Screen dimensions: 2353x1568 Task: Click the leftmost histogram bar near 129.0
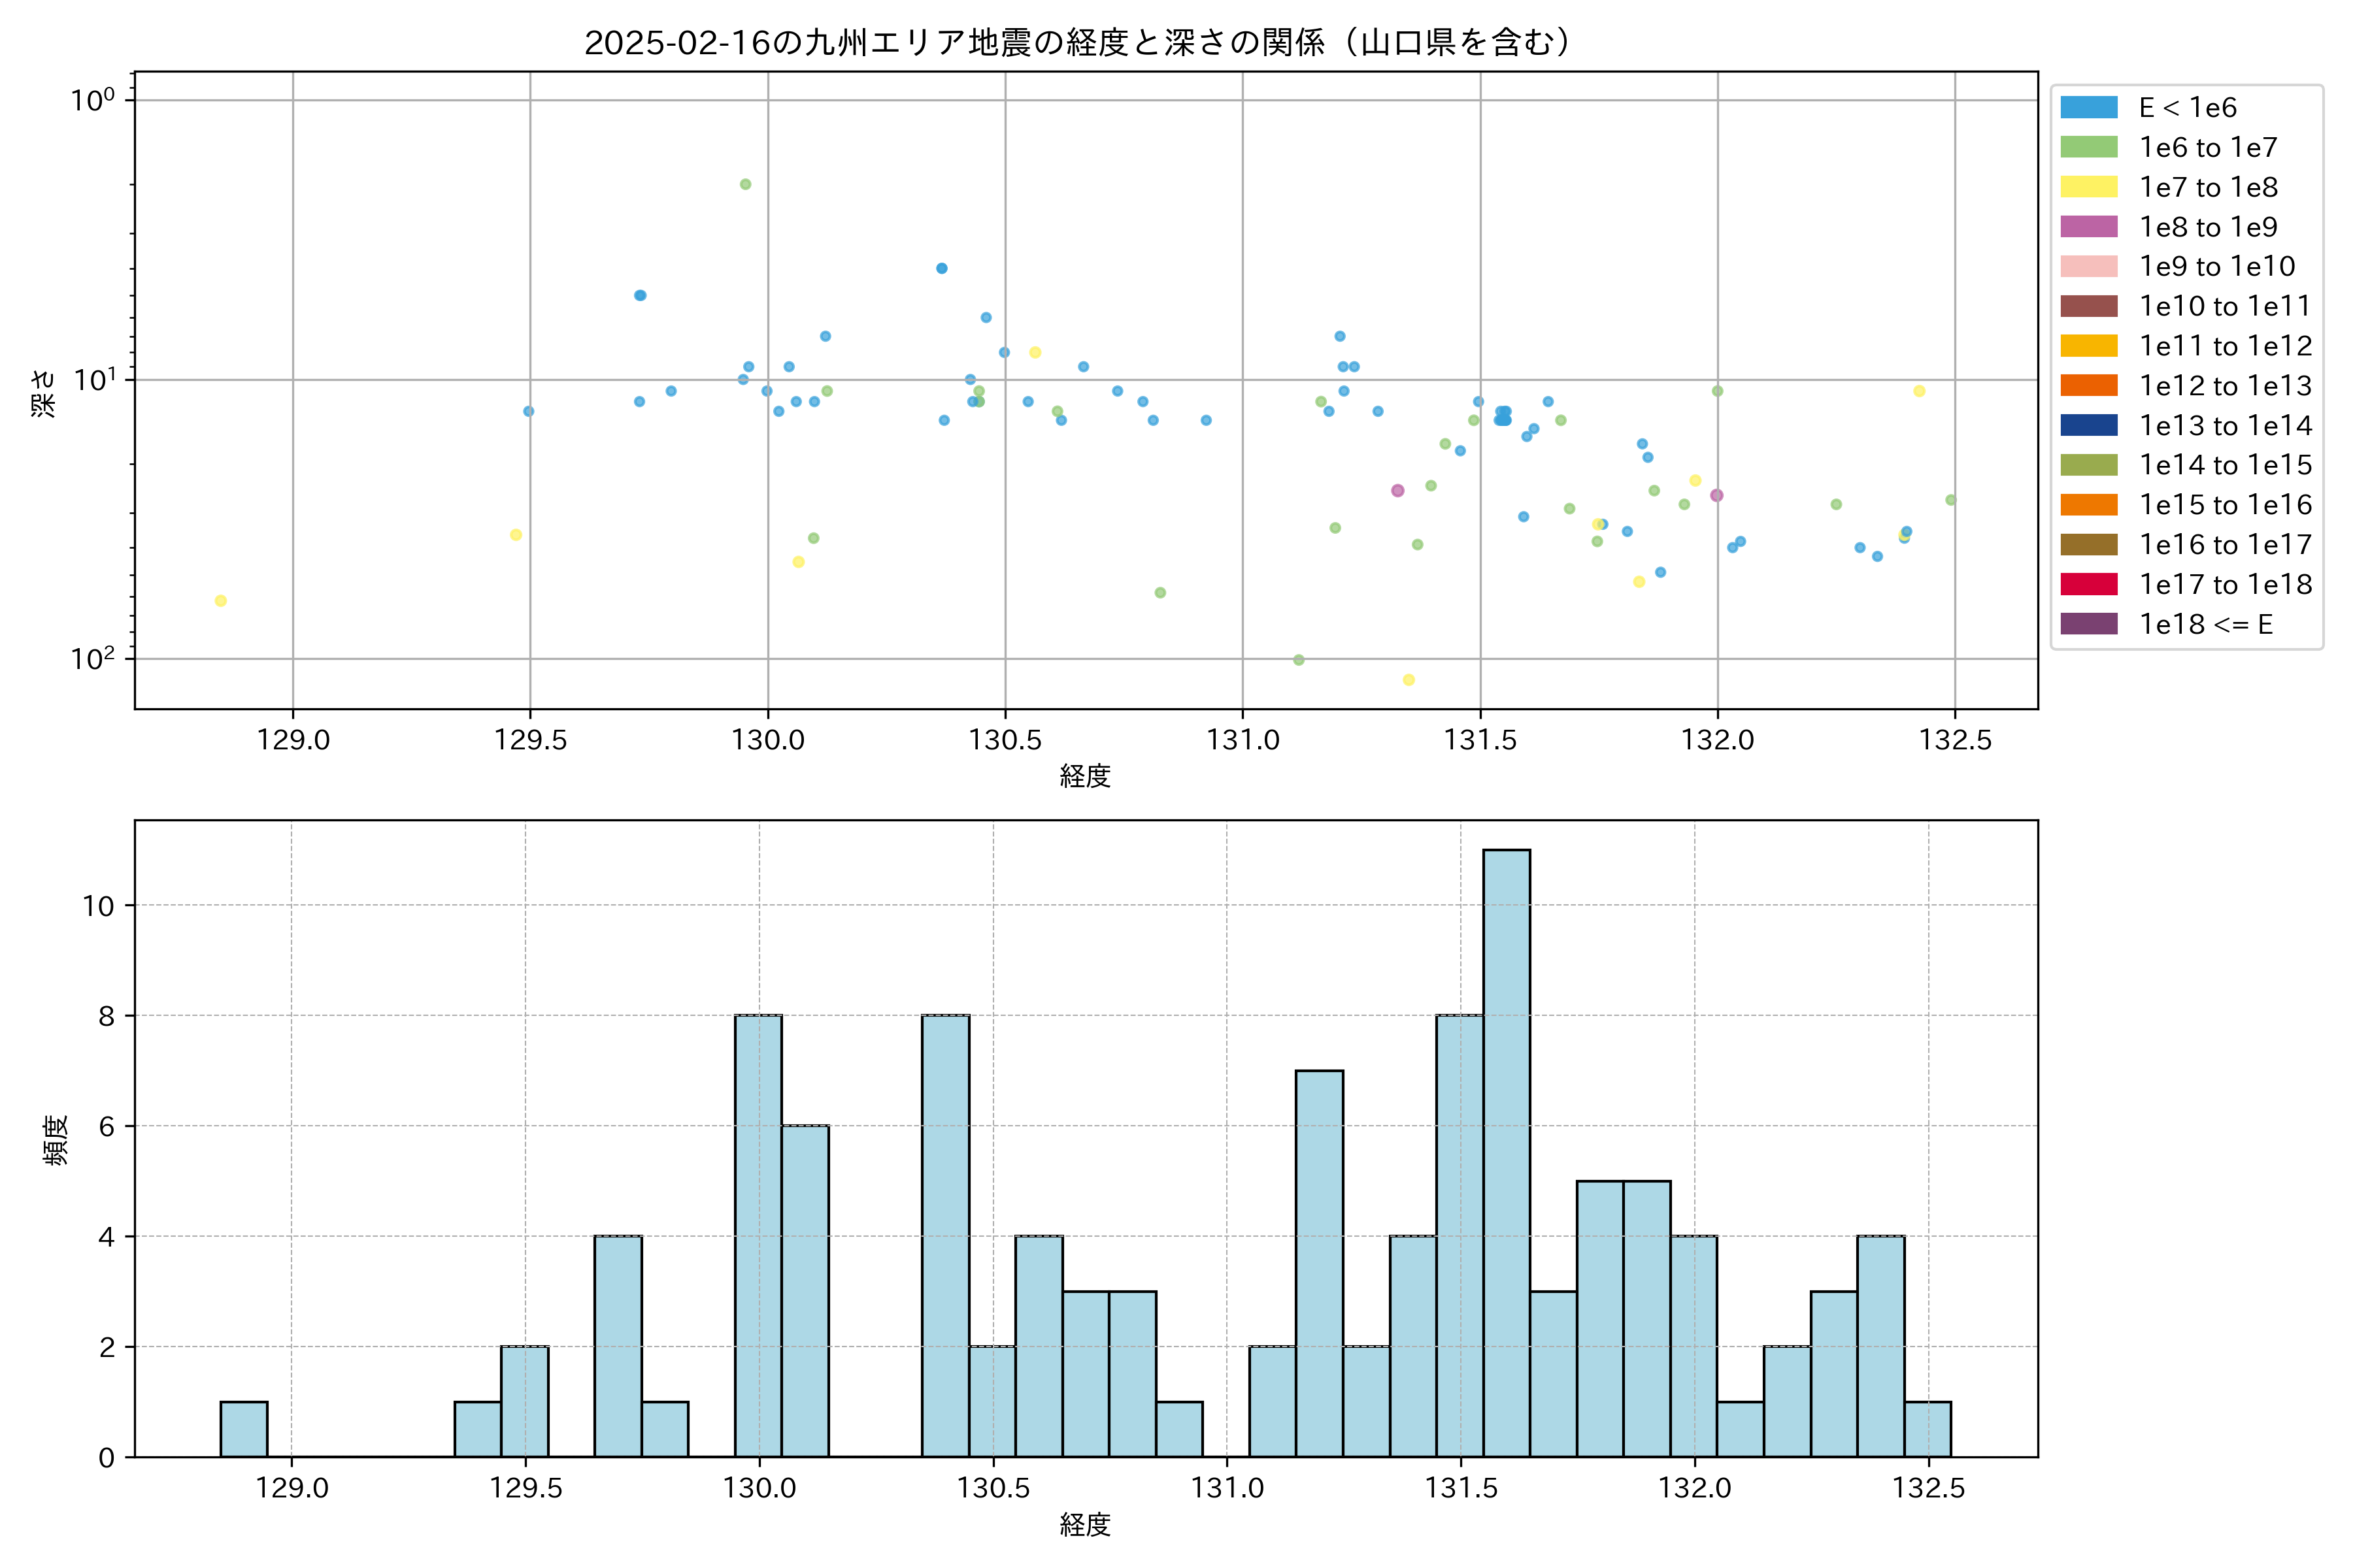tap(244, 1429)
